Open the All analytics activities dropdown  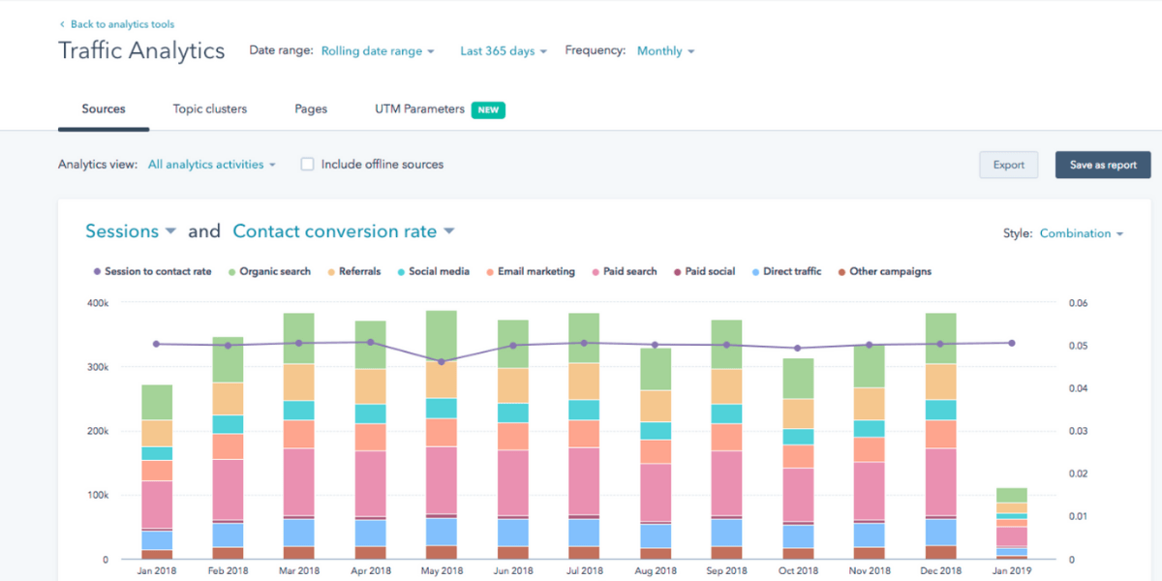pyautogui.click(x=212, y=165)
